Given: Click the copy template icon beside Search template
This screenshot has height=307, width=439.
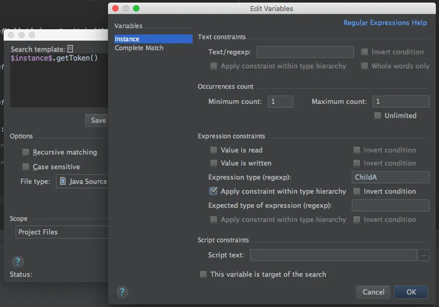Looking at the screenshot, I should (70, 49).
